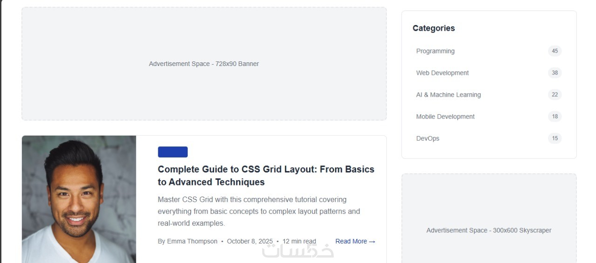Viewport: 596px width, 263px height.
Task: Open the Mobile Development category
Action: tap(445, 117)
